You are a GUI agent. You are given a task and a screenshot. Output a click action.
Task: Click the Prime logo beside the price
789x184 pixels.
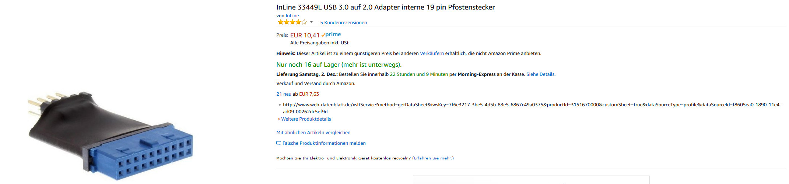pos(331,35)
